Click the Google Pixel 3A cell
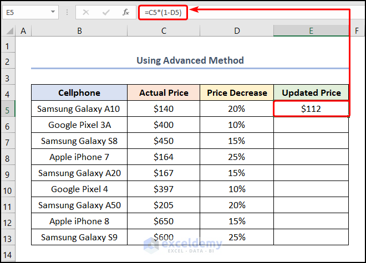 point(79,125)
